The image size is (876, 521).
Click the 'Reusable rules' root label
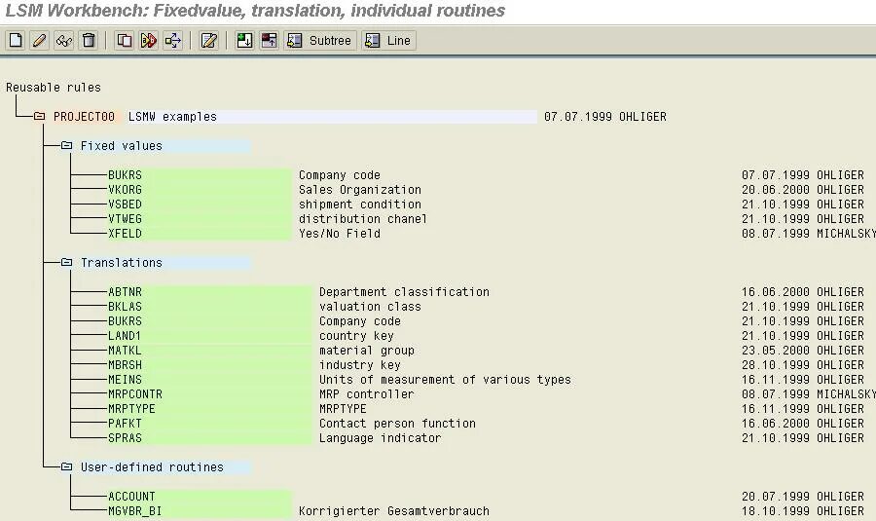[54, 88]
